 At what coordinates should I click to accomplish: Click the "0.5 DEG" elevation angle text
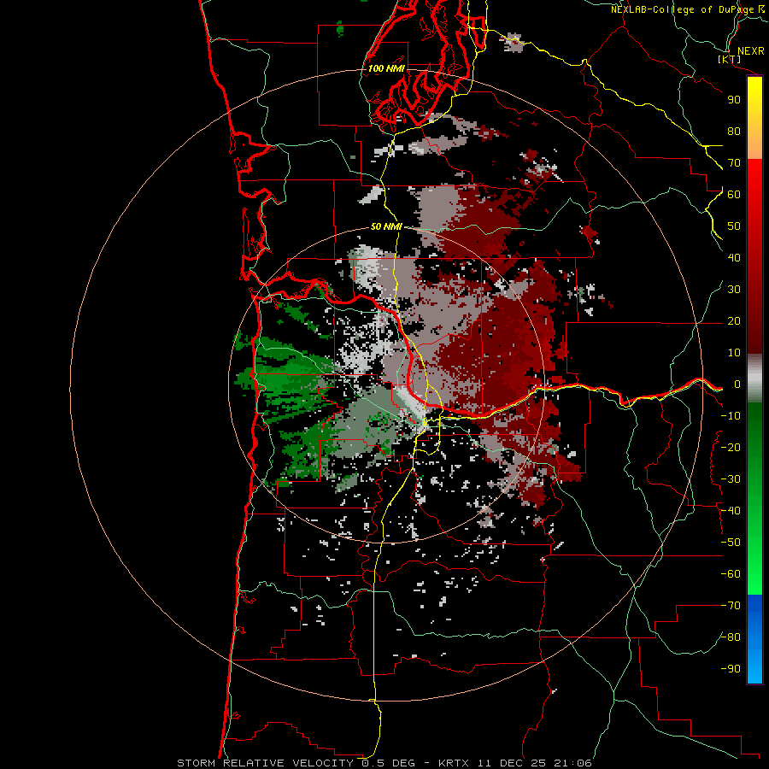click(x=388, y=763)
